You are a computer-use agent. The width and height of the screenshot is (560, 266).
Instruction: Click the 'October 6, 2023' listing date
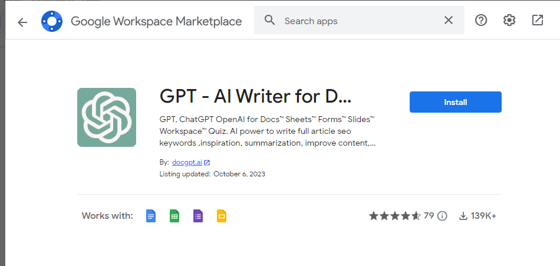239,175
